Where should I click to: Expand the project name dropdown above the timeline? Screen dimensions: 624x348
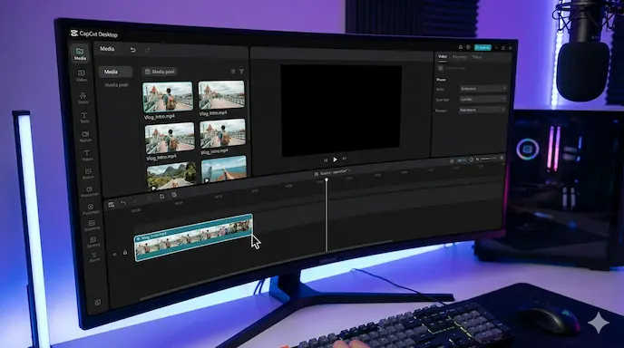coord(333,172)
